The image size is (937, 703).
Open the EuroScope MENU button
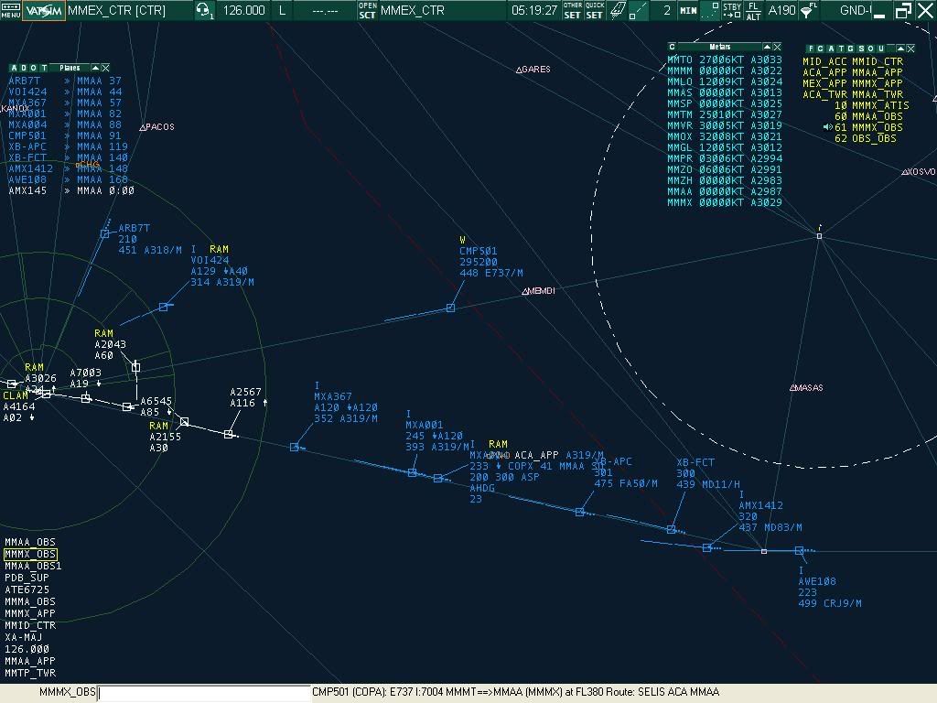tap(10, 10)
